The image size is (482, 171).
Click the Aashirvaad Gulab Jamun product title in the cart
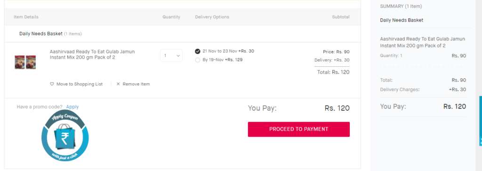click(x=92, y=54)
